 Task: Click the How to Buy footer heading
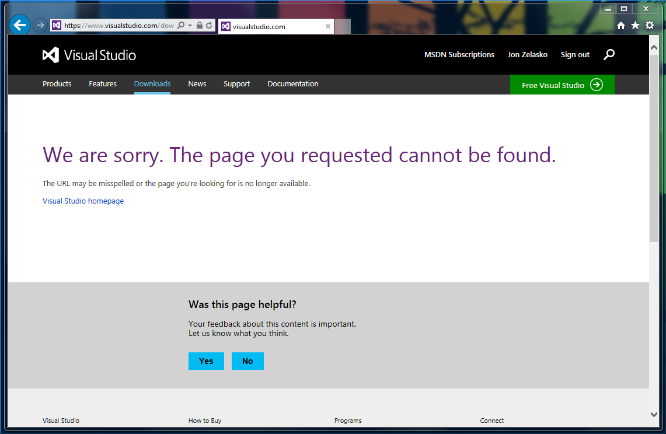(205, 421)
